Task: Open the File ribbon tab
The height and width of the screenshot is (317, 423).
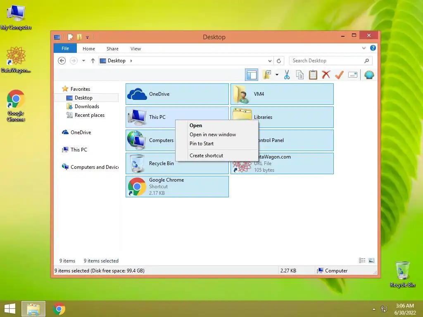Action: point(65,48)
